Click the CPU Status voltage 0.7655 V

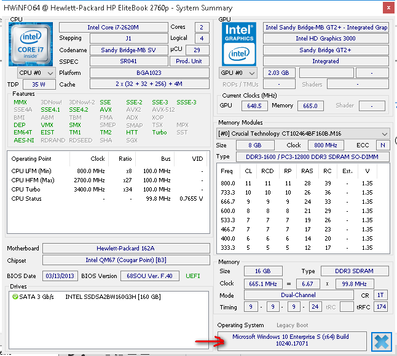pyautogui.click(x=191, y=199)
